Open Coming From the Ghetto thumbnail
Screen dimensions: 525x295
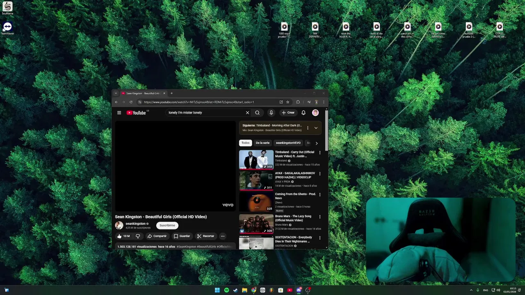(x=256, y=202)
